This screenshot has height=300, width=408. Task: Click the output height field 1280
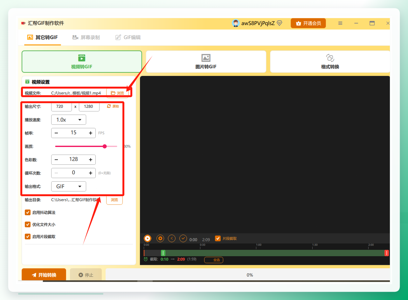point(89,106)
